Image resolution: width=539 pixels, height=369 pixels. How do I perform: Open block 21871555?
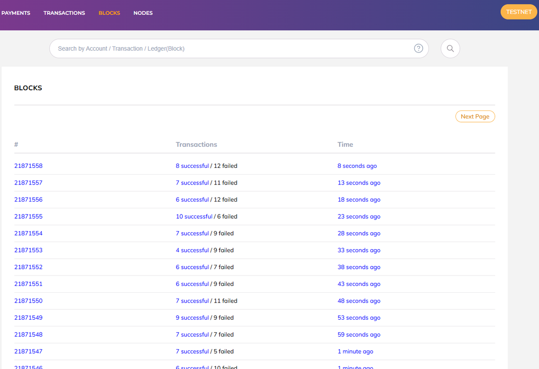(28, 216)
